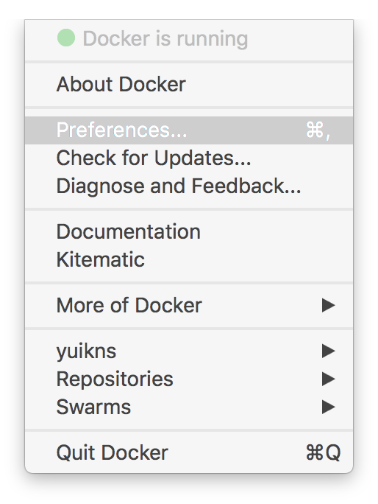Click the command-comma shortcut symbol beside Preferences
Image resolution: width=378 pixels, height=504 pixels.
pyautogui.click(x=318, y=130)
